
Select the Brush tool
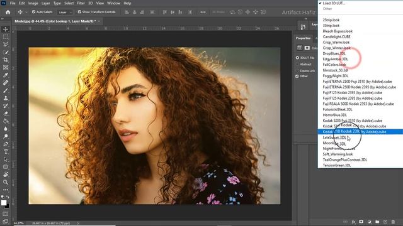coord(6,90)
